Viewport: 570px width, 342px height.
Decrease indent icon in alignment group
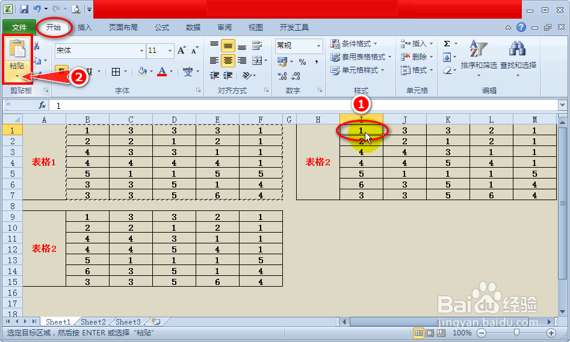(x=214, y=75)
